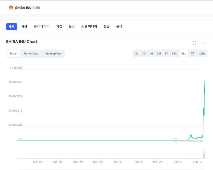Click the May '21 date label
This screenshot has width=213, height=170.
tap(198, 162)
